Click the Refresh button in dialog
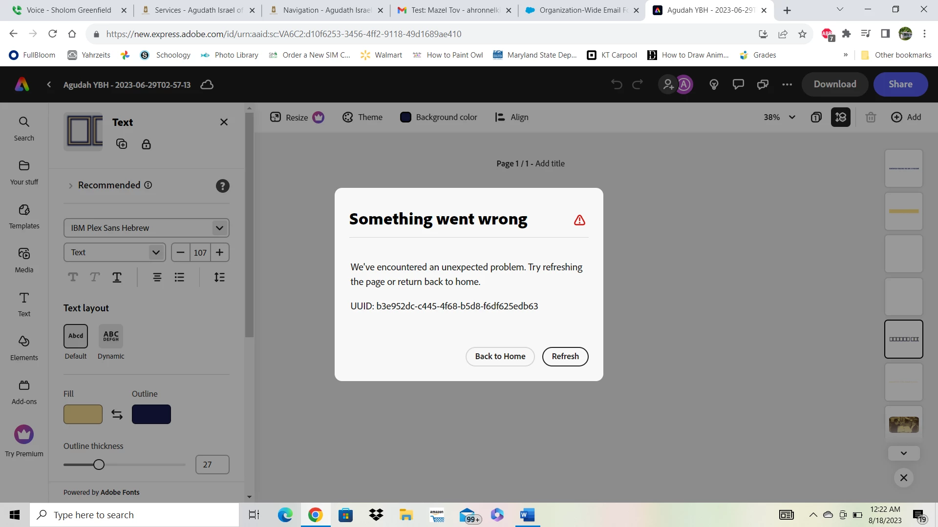This screenshot has width=938, height=527. [x=565, y=356]
